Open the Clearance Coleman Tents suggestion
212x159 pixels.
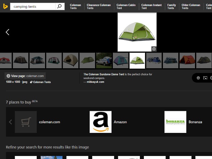[x=99, y=6]
